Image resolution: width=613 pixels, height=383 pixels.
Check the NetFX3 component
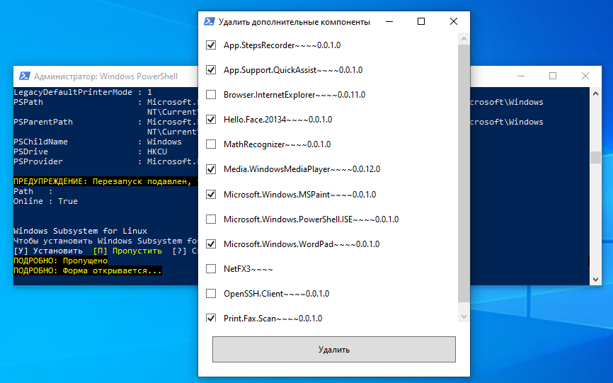(211, 268)
